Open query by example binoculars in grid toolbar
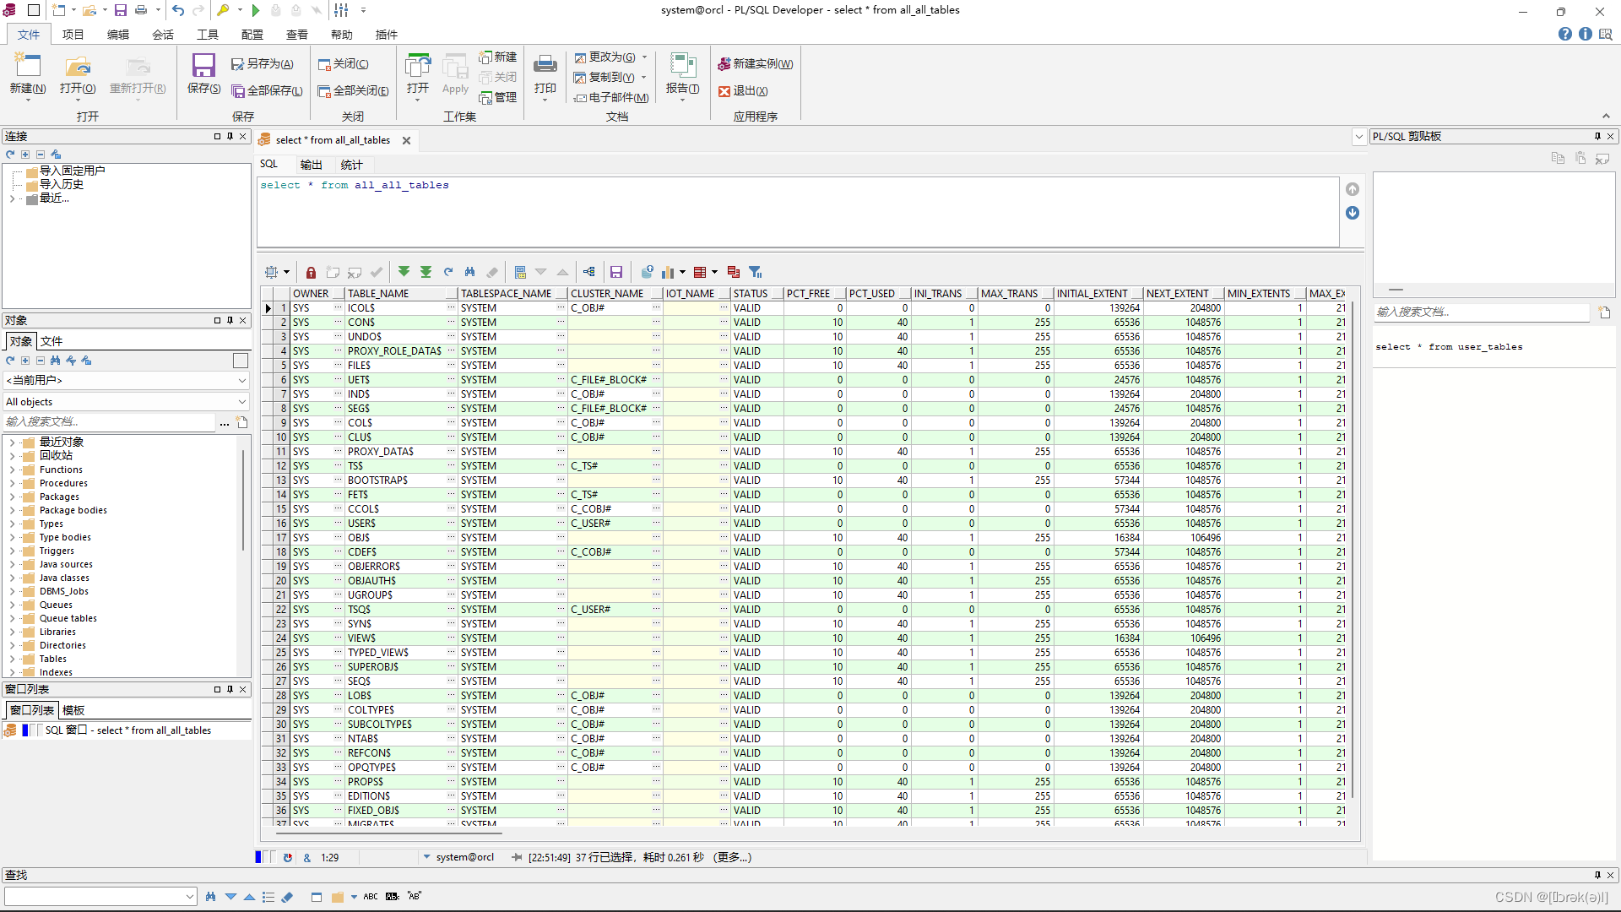 point(470,272)
